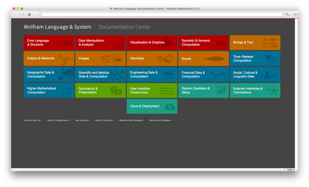Open Standard Extra Packages link
This screenshot has height=187, width=309.
click(131, 120)
